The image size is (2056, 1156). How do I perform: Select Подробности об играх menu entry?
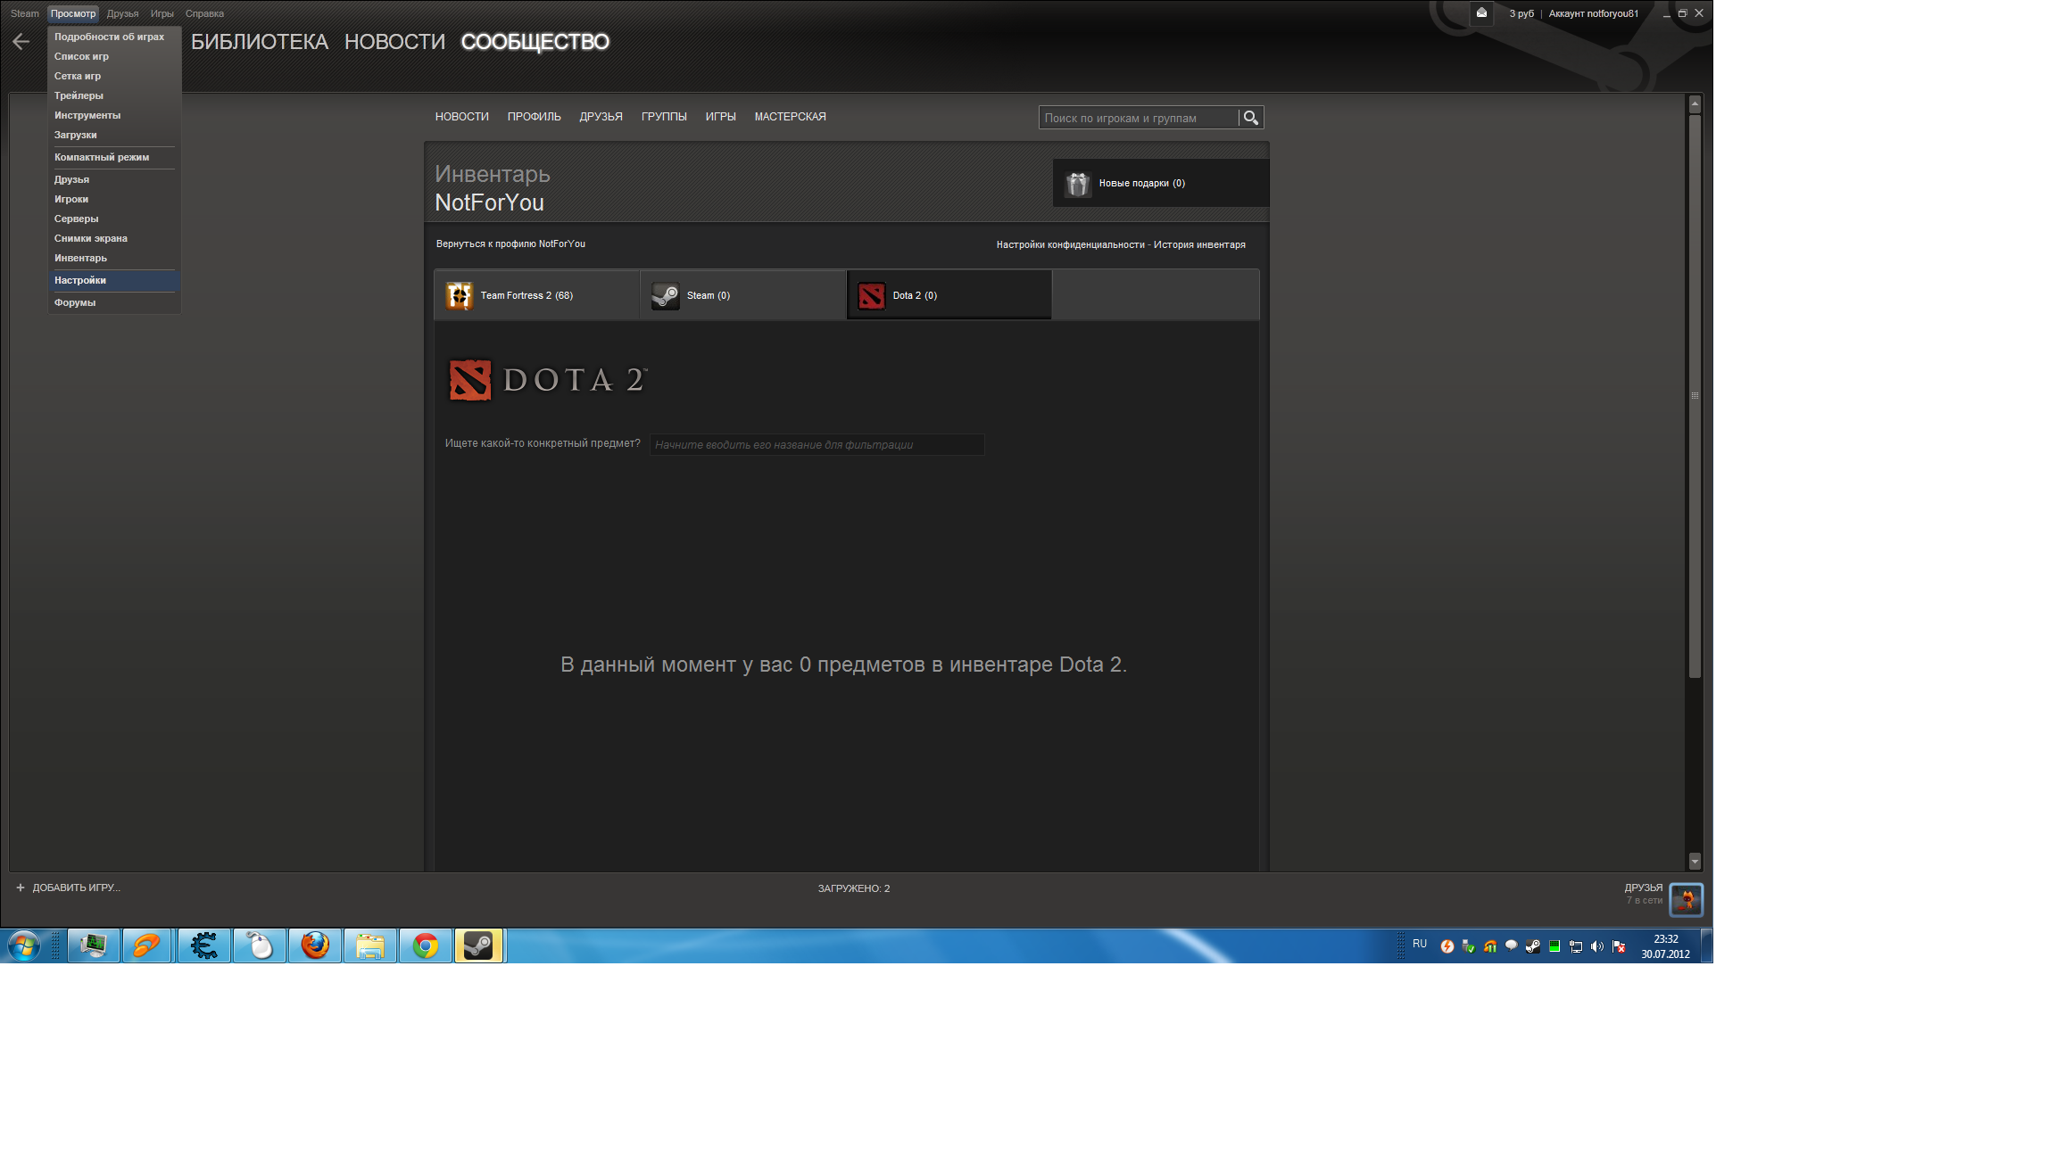click(114, 37)
